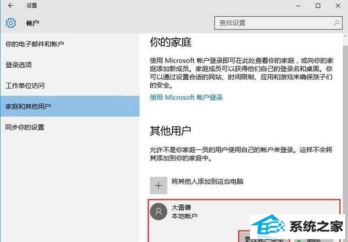This screenshot has width=348, height=242.
Task: Select the 大番薯 account name
Action: pyautogui.click(x=181, y=207)
